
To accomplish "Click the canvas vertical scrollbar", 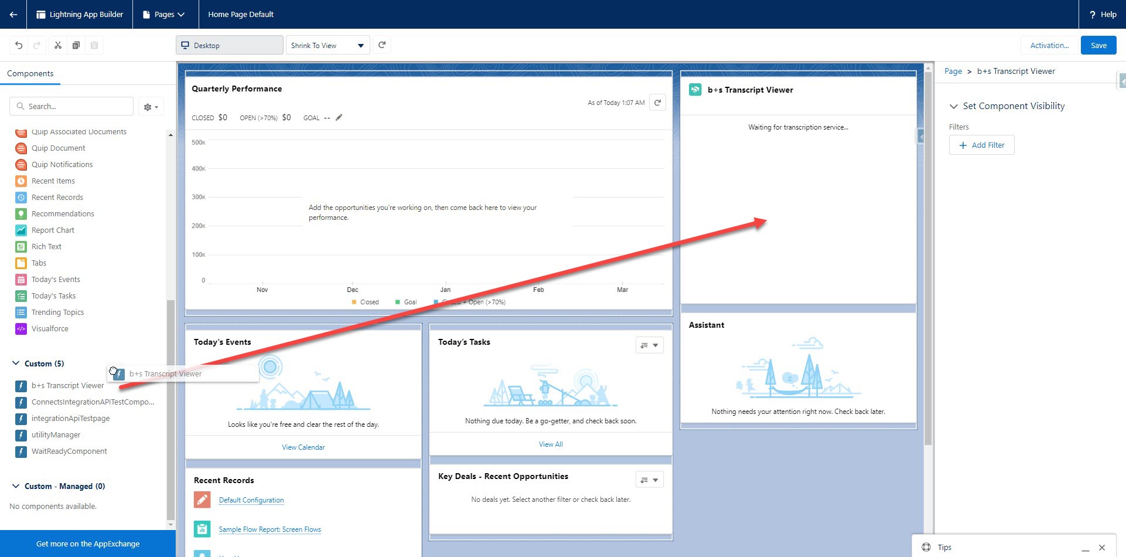I will tap(927, 258).
